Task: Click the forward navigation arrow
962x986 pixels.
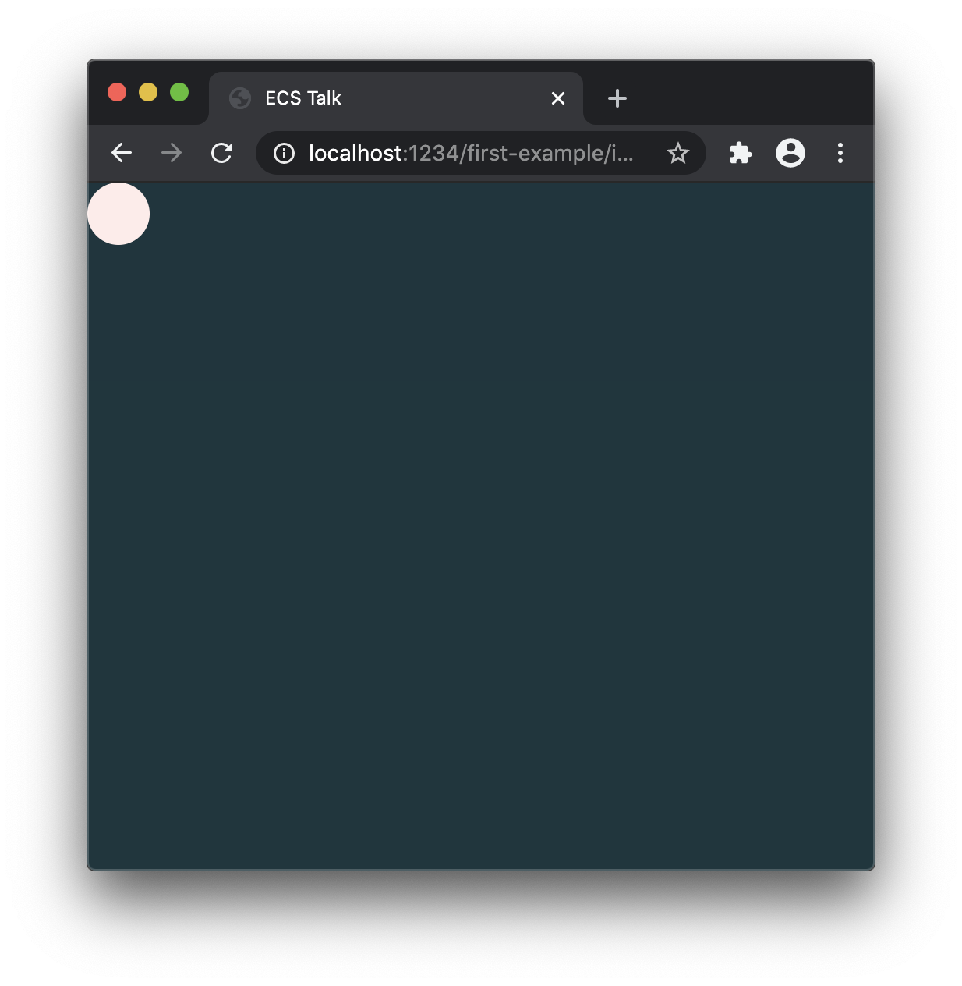Action: [x=172, y=153]
